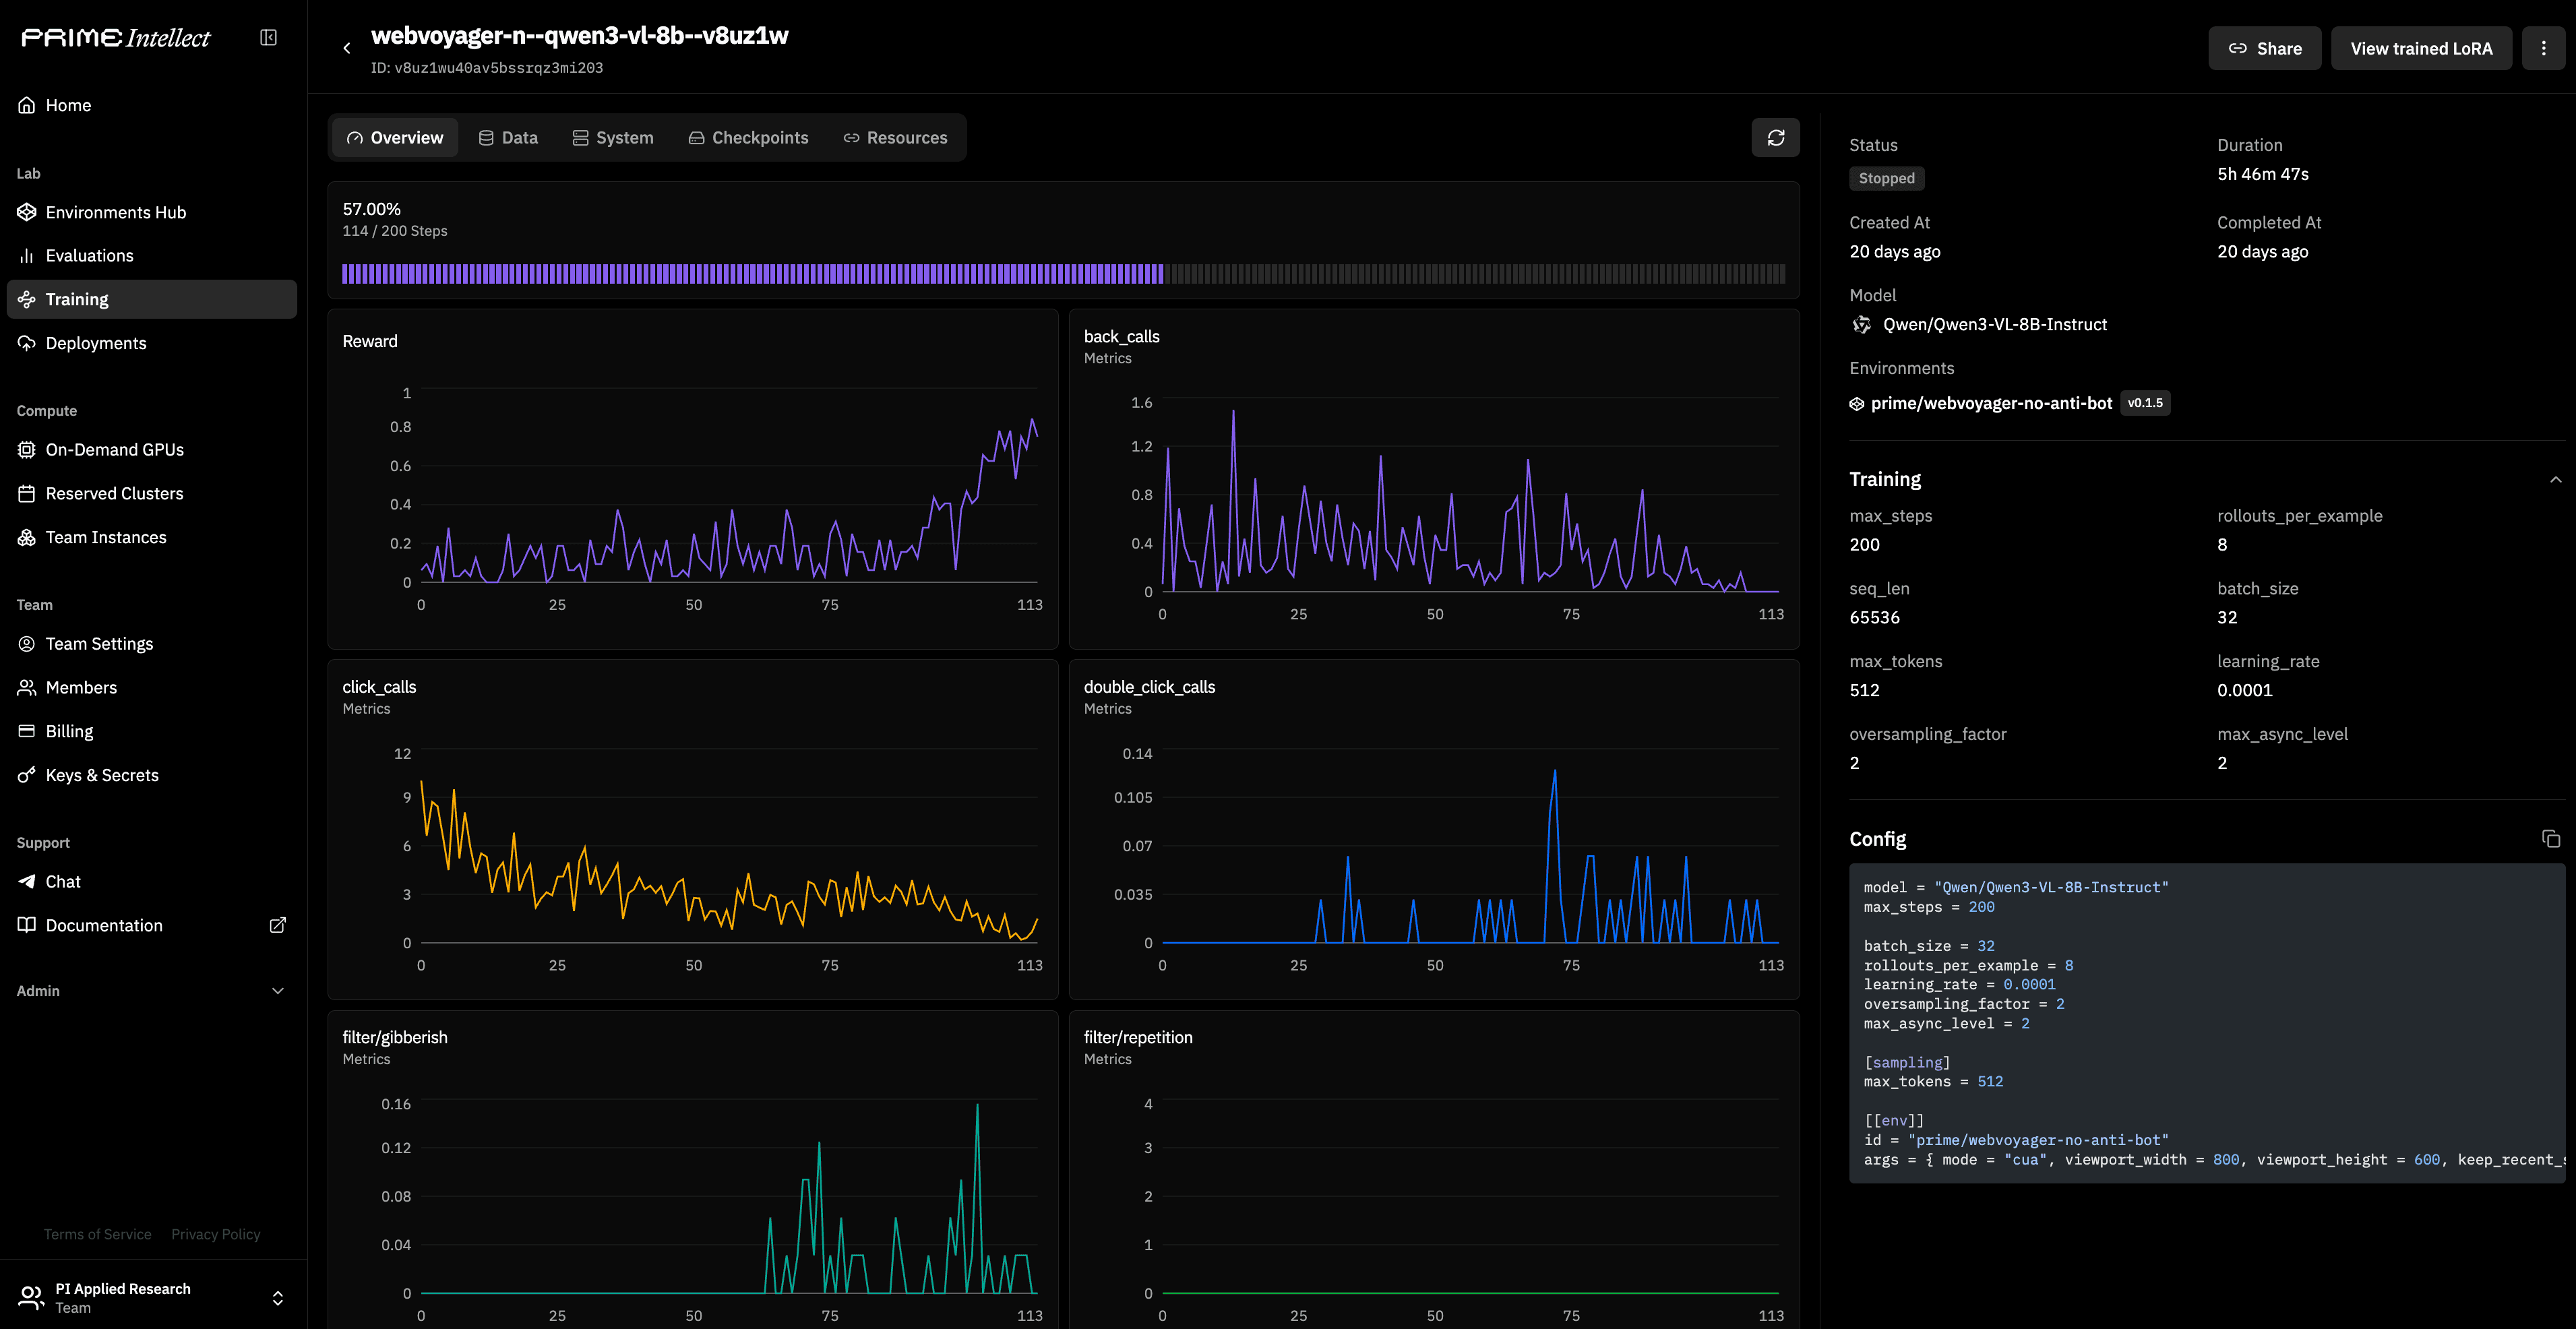Viewport: 2576px width, 1329px height.
Task: Click the back arrow beside run title
Action: click(346, 48)
